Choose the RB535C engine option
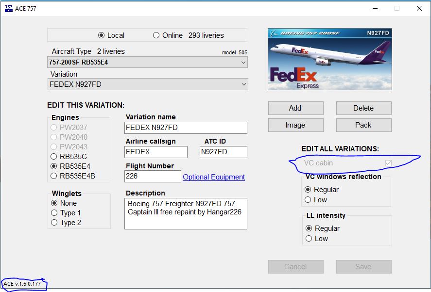Screen dimensions: 431x292 (54, 157)
